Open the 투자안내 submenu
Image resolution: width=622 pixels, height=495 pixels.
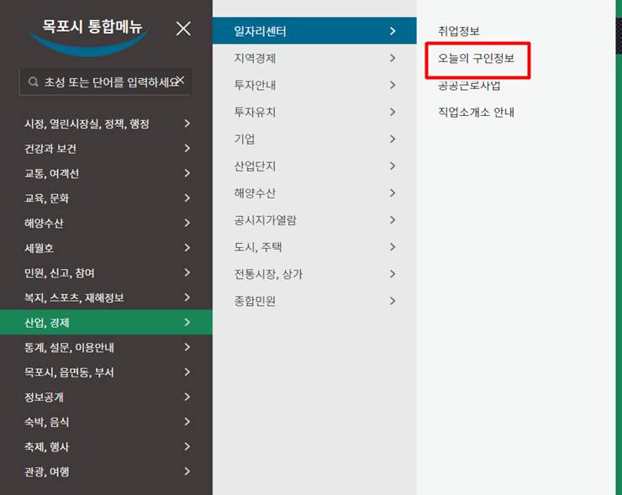314,85
